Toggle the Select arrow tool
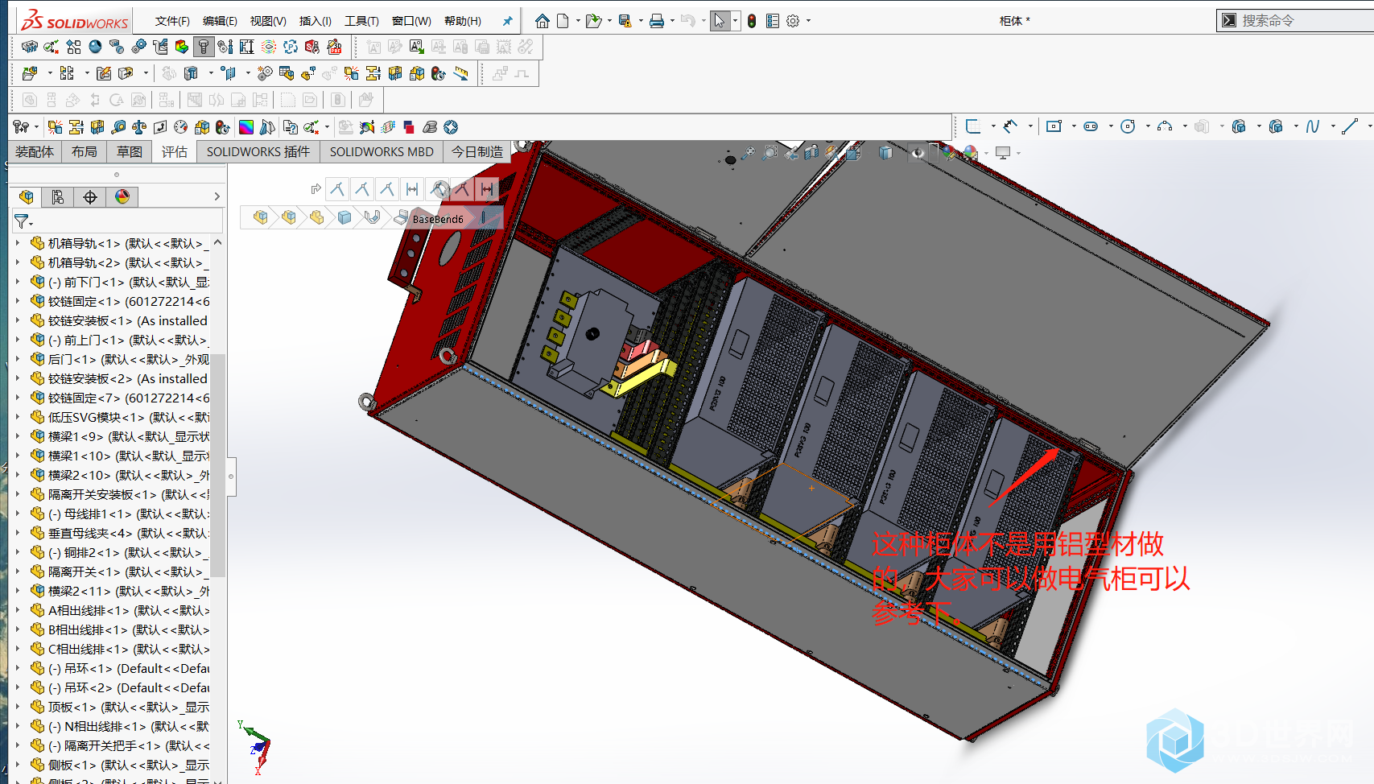 click(x=719, y=21)
